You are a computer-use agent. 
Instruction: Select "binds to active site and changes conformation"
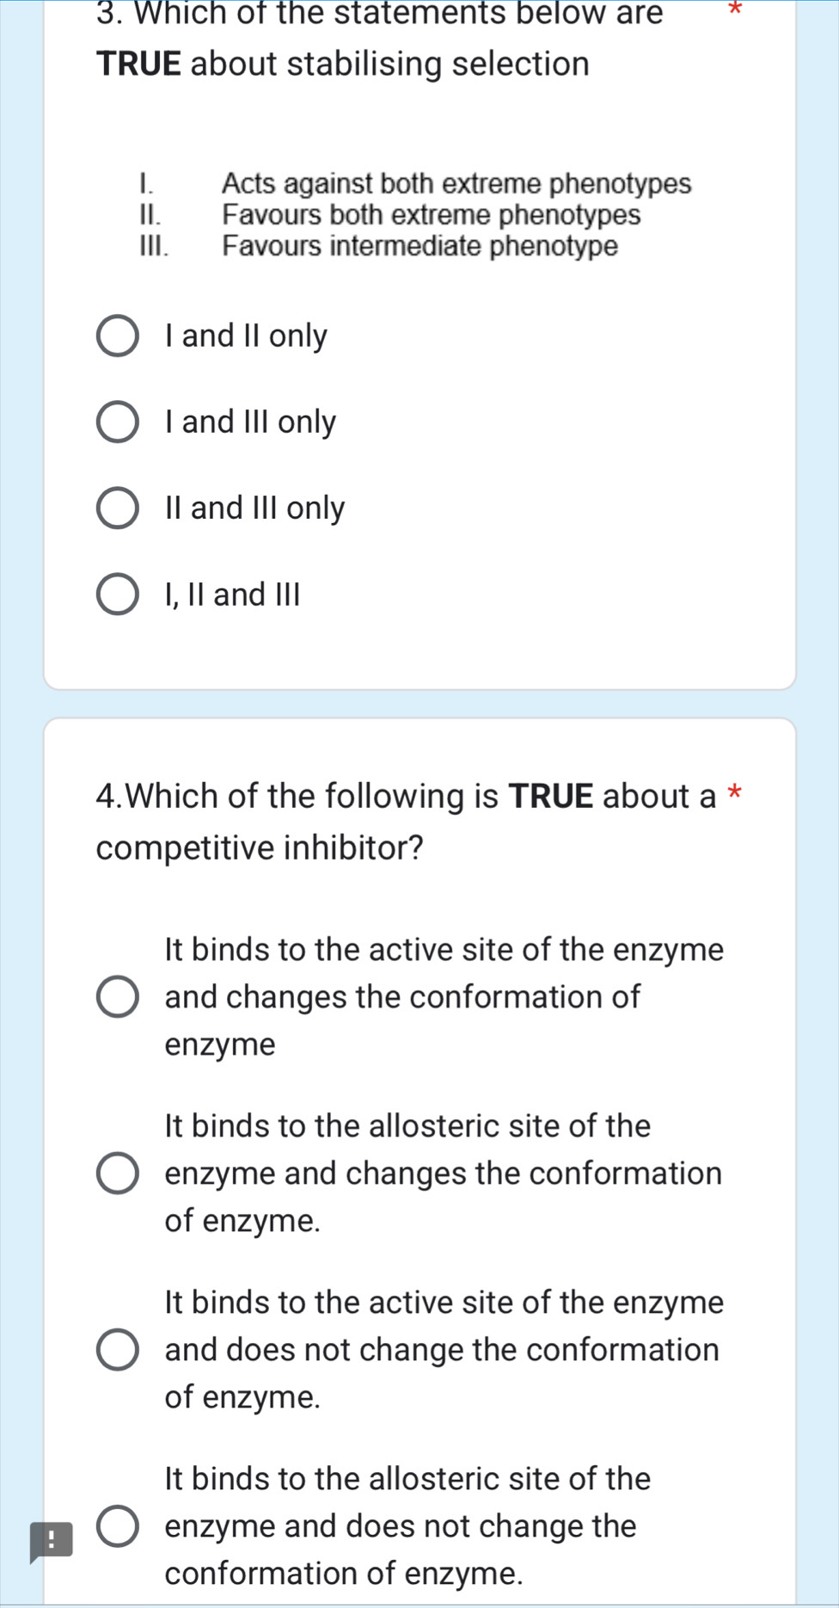pyautogui.click(x=119, y=998)
